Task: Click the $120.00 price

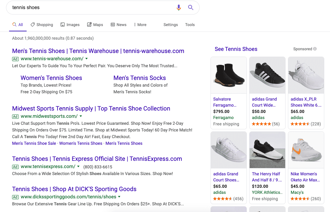Action: [260, 186]
